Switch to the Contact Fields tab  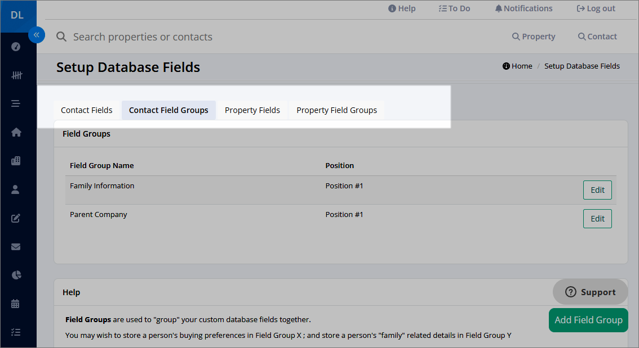(86, 110)
